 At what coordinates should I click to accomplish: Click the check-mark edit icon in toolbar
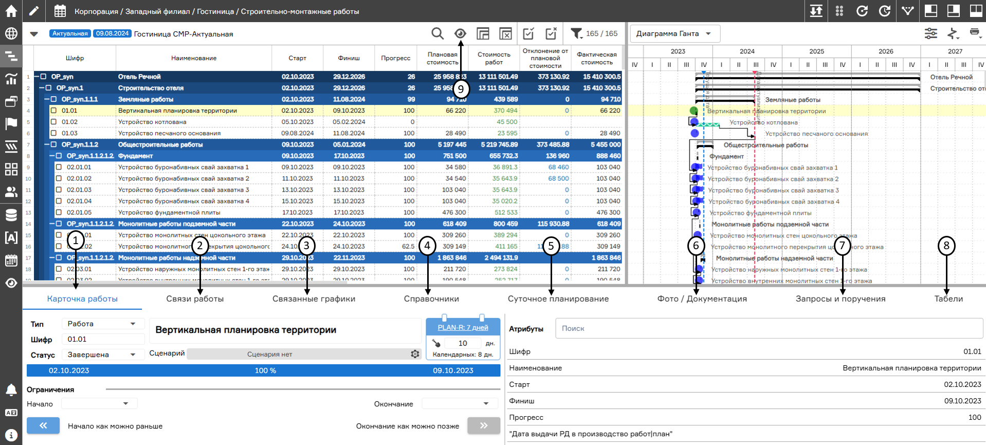pyautogui.click(x=528, y=33)
